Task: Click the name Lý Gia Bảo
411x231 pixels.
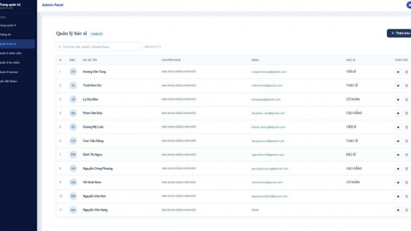Action: (90, 99)
